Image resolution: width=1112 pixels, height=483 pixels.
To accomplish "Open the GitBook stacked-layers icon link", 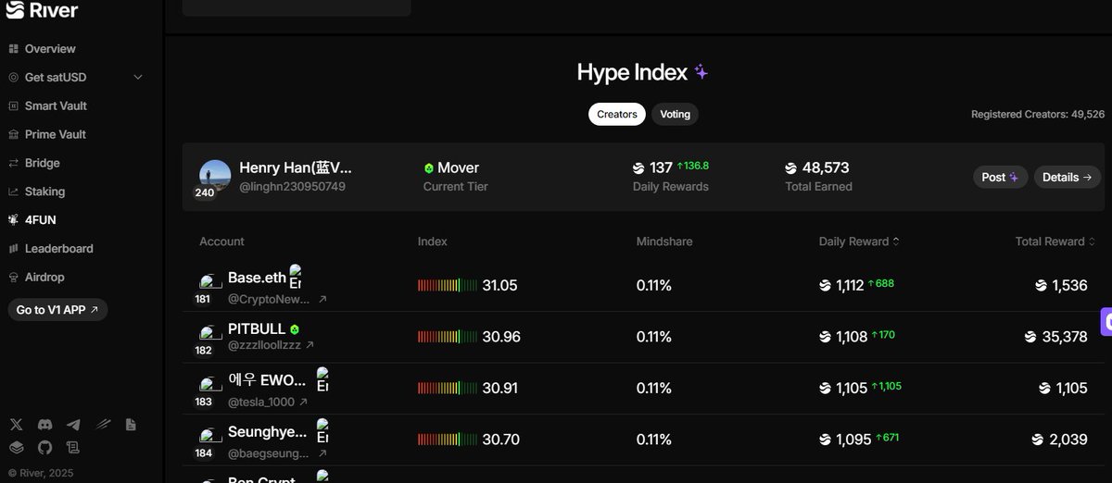I will tap(16, 448).
